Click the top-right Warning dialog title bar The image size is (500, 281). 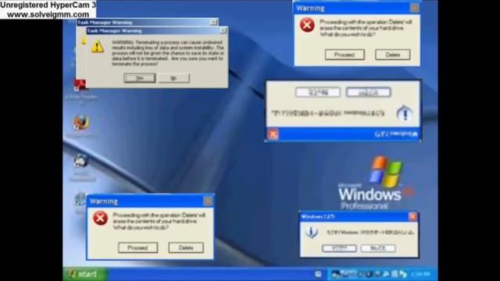point(357,8)
